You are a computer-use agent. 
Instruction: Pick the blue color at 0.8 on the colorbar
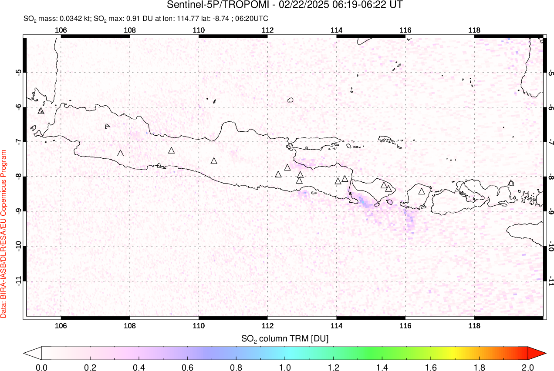(236, 353)
